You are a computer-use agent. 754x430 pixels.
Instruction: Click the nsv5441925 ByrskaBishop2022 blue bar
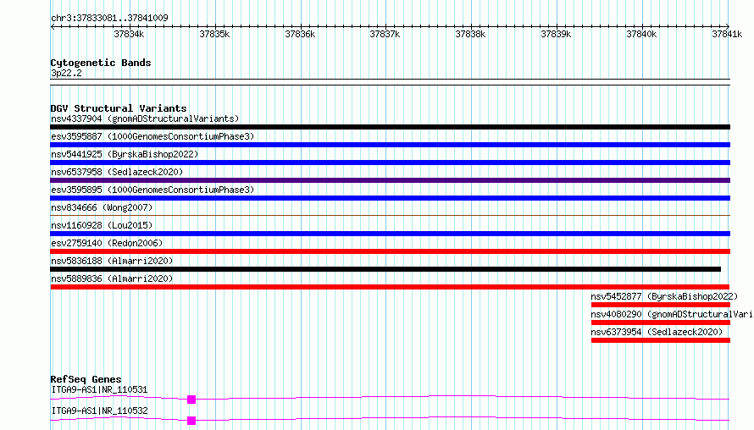(x=390, y=163)
